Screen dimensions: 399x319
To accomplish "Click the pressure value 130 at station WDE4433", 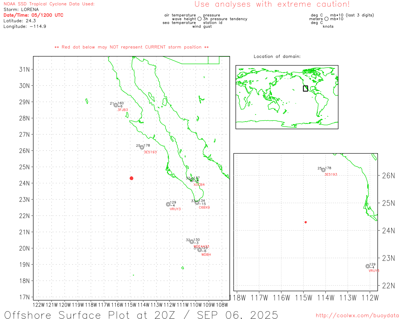I will click(x=197, y=240).
